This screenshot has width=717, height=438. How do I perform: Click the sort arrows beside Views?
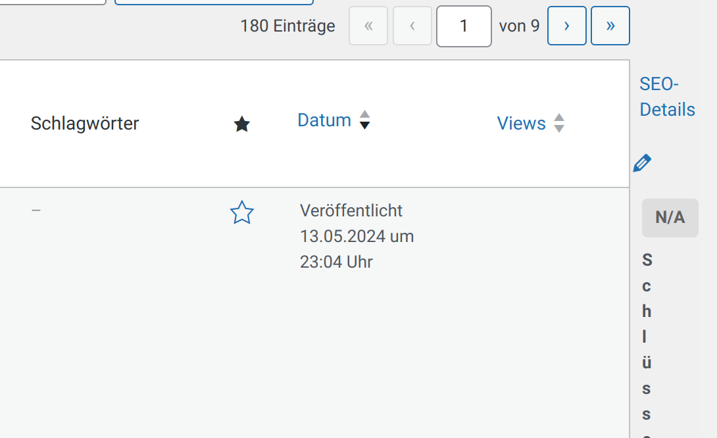click(x=559, y=124)
